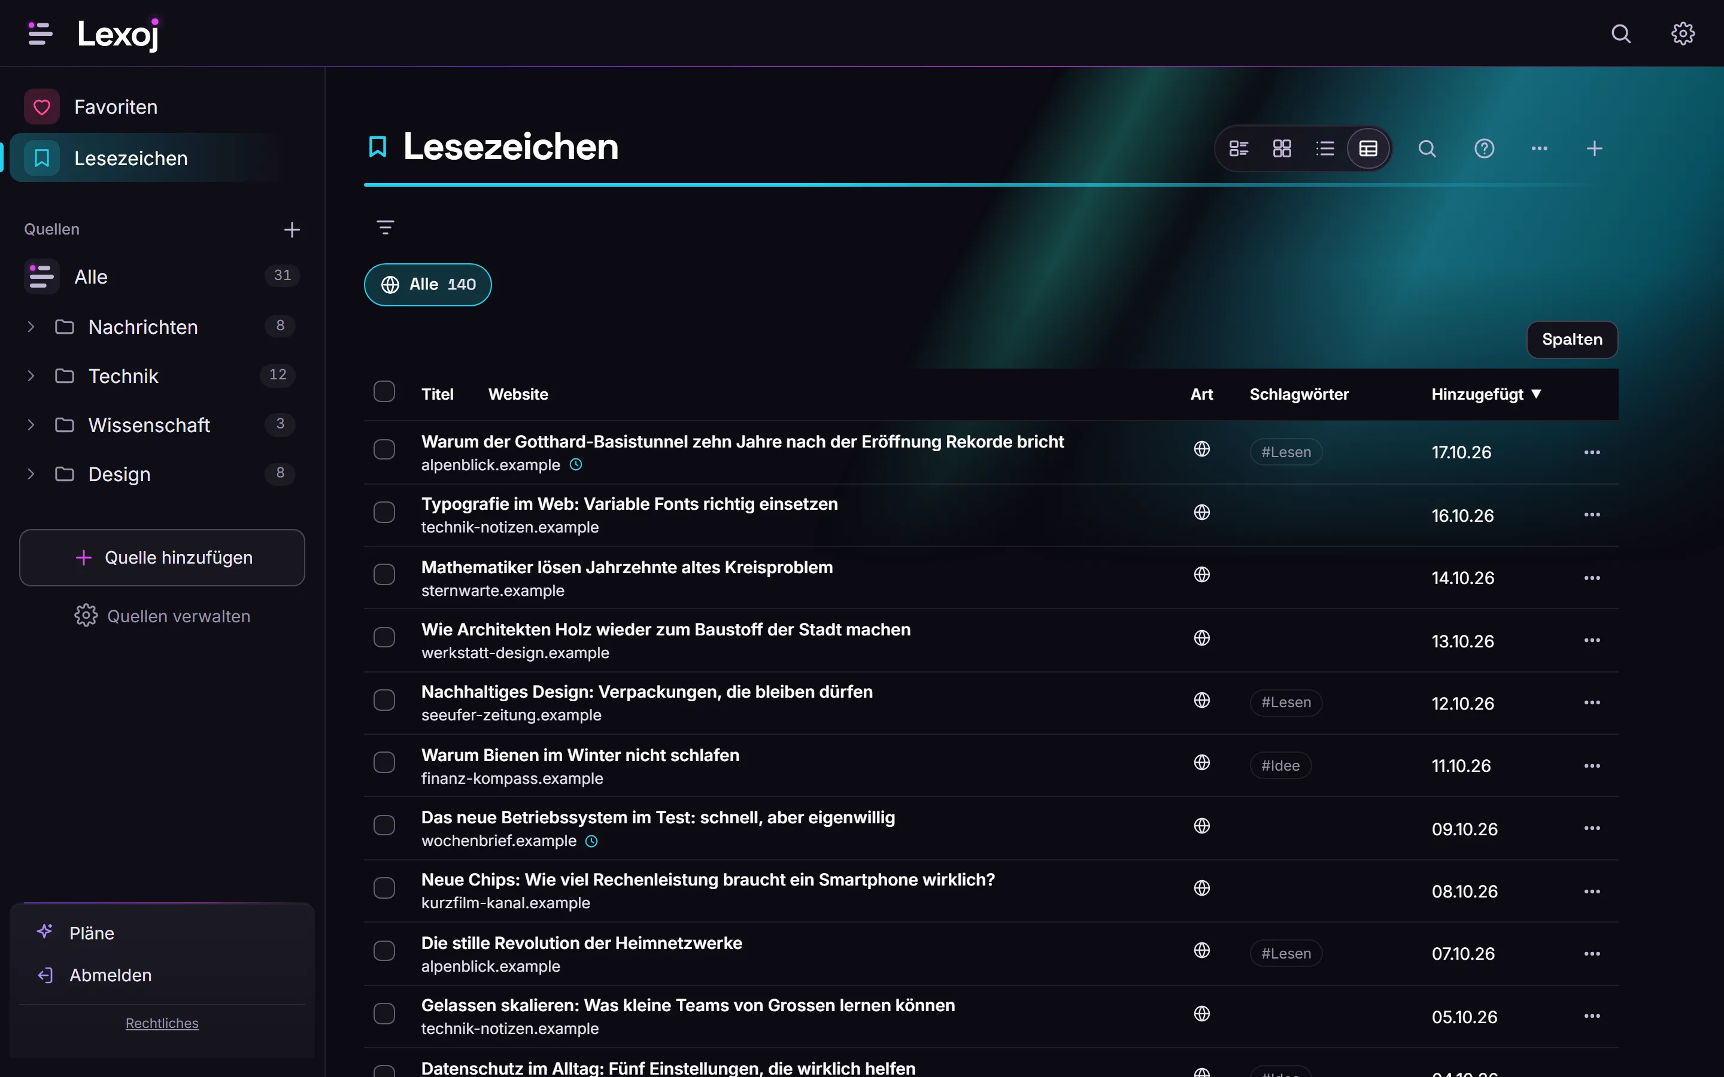The image size is (1724, 1077).
Task: Open row menu for Typografie im Web article
Action: 1592,515
